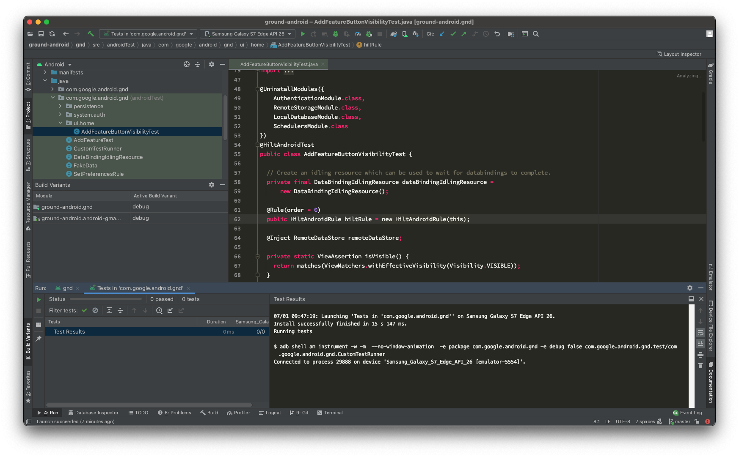Screen dimensions: 739x457
Task: Push commits with the green arrow icon
Action: [x=464, y=34]
